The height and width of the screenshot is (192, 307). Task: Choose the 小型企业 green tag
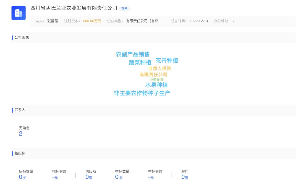point(157,80)
